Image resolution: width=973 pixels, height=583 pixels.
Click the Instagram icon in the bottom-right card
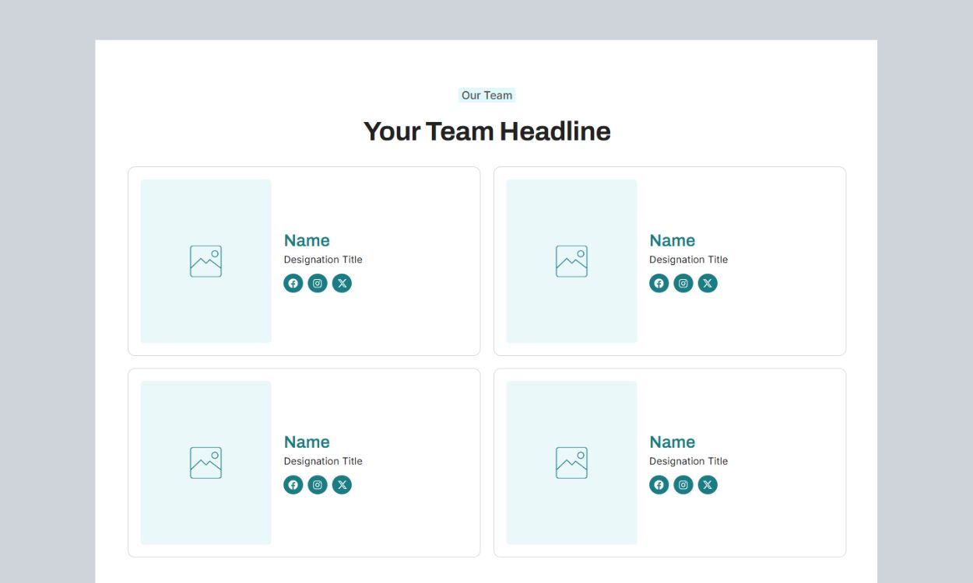pyautogui.click(x=683, y=485)
